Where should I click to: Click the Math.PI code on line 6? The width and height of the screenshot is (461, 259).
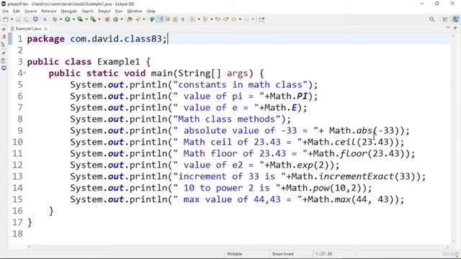[289, 96]
